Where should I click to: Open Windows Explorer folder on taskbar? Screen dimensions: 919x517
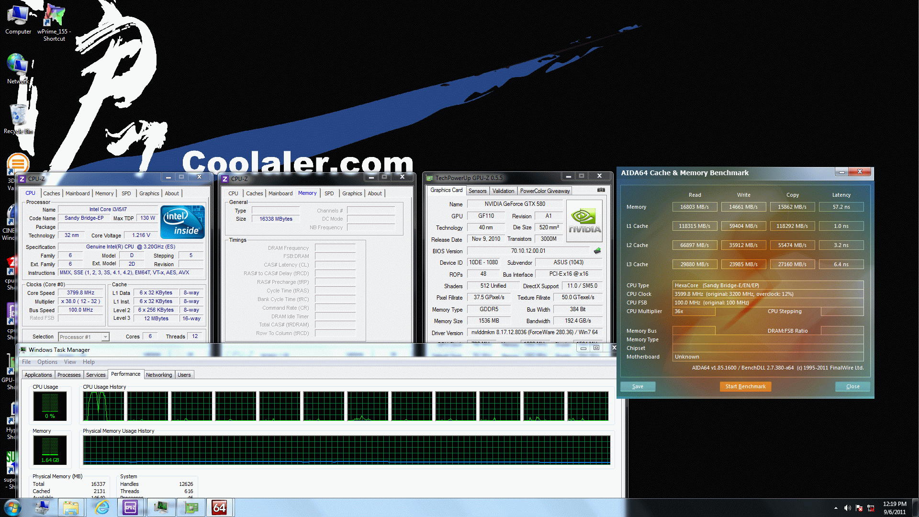tap(71, 507)
